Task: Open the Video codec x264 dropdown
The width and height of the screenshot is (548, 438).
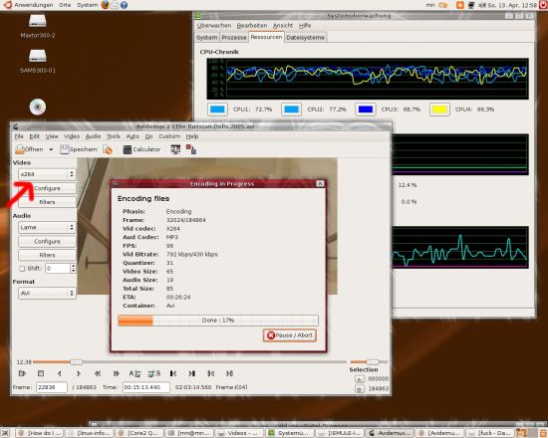Action: coord(47,174)
